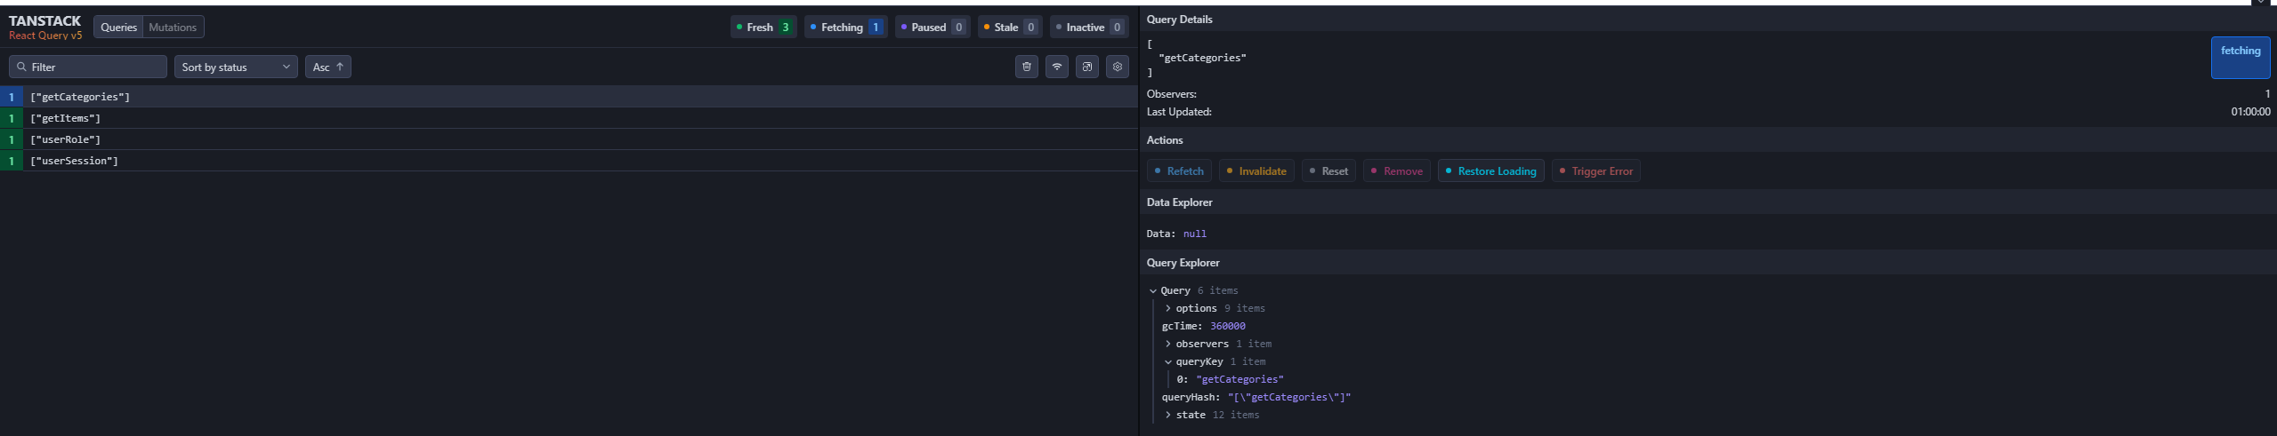Viewport: 2277px width, 436px height.
Task: Switch to the Queries tab
Action: tap(118, 28)
